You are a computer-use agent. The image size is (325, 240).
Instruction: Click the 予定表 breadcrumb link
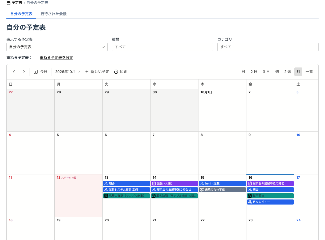[17, 3]
